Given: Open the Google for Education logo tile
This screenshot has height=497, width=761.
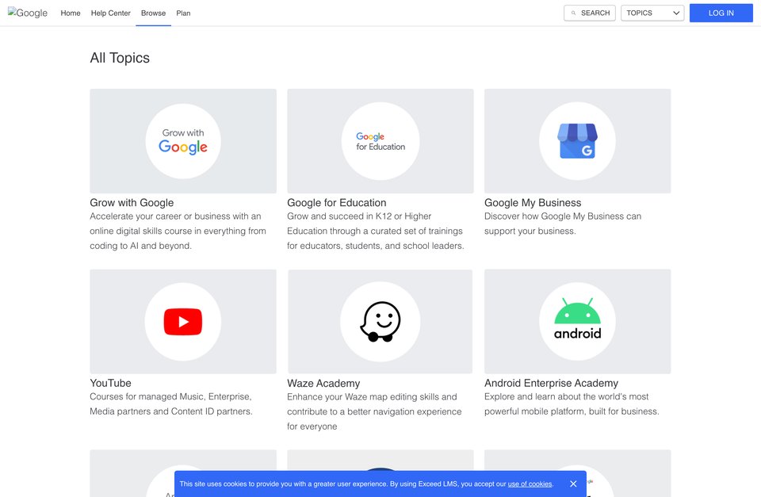Looking at the screenshot, I should pos(380,141).
